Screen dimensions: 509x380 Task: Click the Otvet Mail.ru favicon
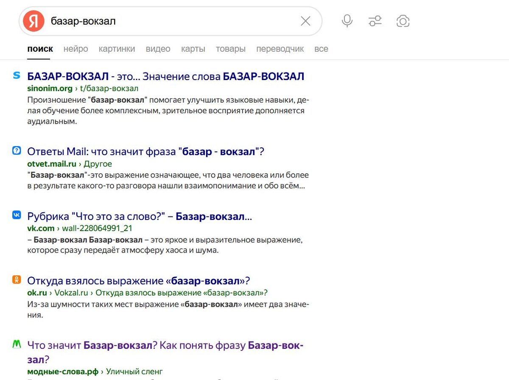tap(17, 150)
